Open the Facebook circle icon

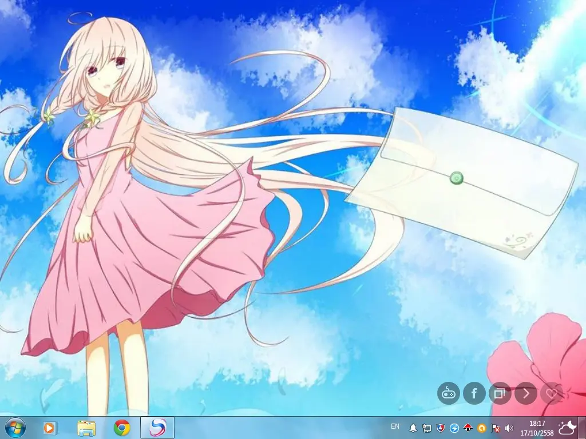tap(474, 393)
